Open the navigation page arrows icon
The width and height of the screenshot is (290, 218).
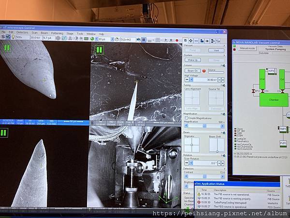(x=191, y=41)
